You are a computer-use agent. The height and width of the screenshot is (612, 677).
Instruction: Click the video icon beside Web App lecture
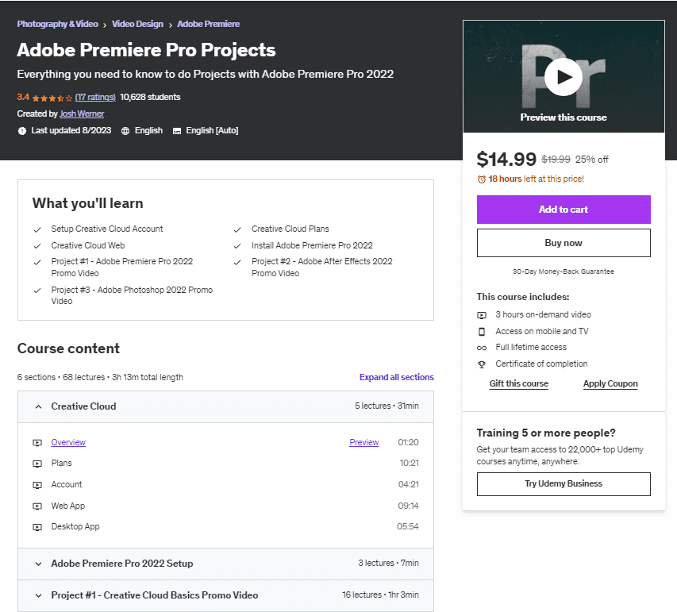[x=37, y=506]
